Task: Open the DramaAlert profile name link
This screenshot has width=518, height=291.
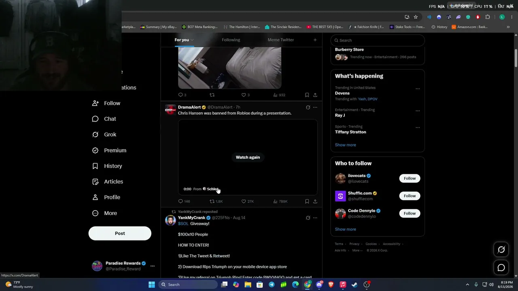Action: [189, 107]
